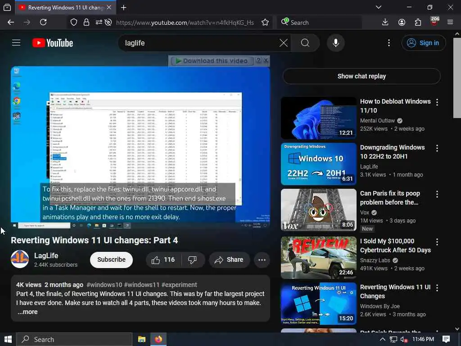Click Firefox taskbar icon
461x346 pixels.
click(158, 339)
